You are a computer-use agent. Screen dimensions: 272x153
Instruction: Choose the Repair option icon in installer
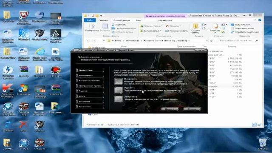(x=118, y=81)
